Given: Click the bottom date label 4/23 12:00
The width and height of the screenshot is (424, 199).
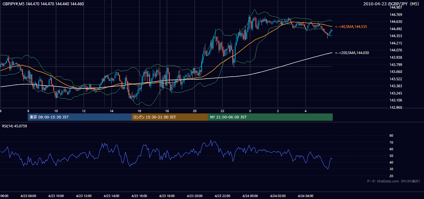Looking at the screenshot, I should tap(84, 196).
